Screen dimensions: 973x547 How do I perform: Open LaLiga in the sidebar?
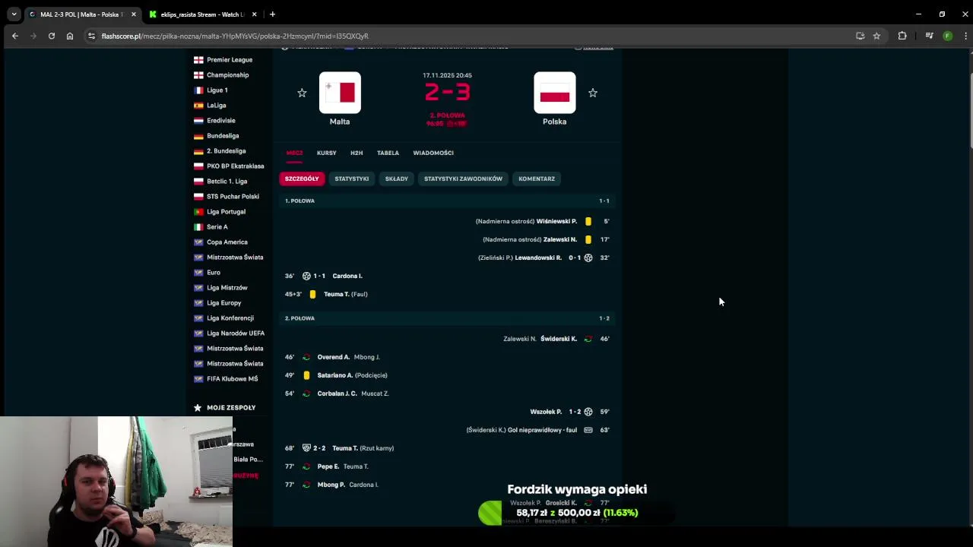217,105
